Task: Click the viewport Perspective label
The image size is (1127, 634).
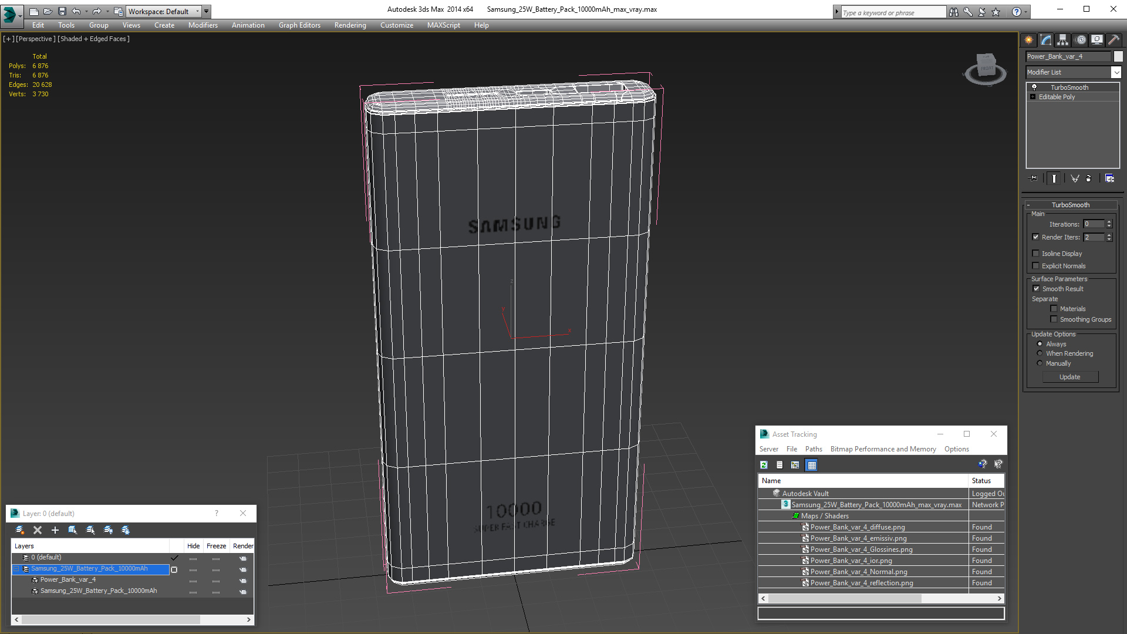Action: pyautogui.click(x=35, y=39)
